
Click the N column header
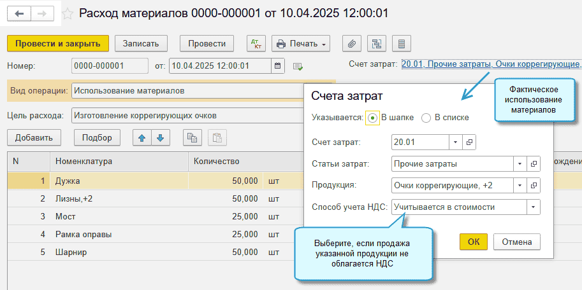29,162
